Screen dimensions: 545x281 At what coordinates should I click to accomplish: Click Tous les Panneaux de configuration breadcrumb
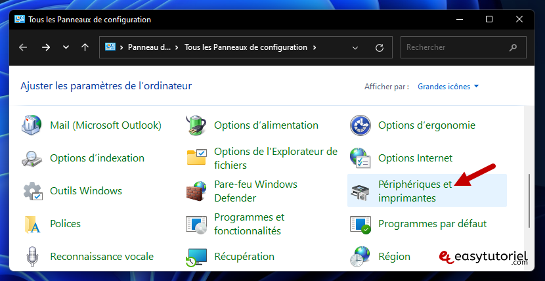tap(246, 47)
